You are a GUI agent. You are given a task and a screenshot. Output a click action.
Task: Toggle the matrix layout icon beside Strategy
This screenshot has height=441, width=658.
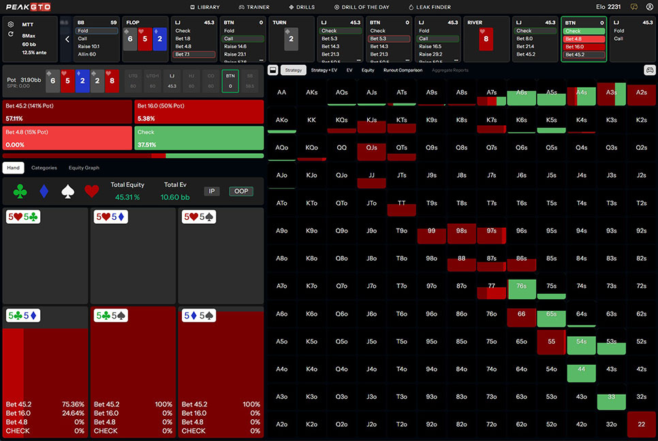[x=272, y=69]
